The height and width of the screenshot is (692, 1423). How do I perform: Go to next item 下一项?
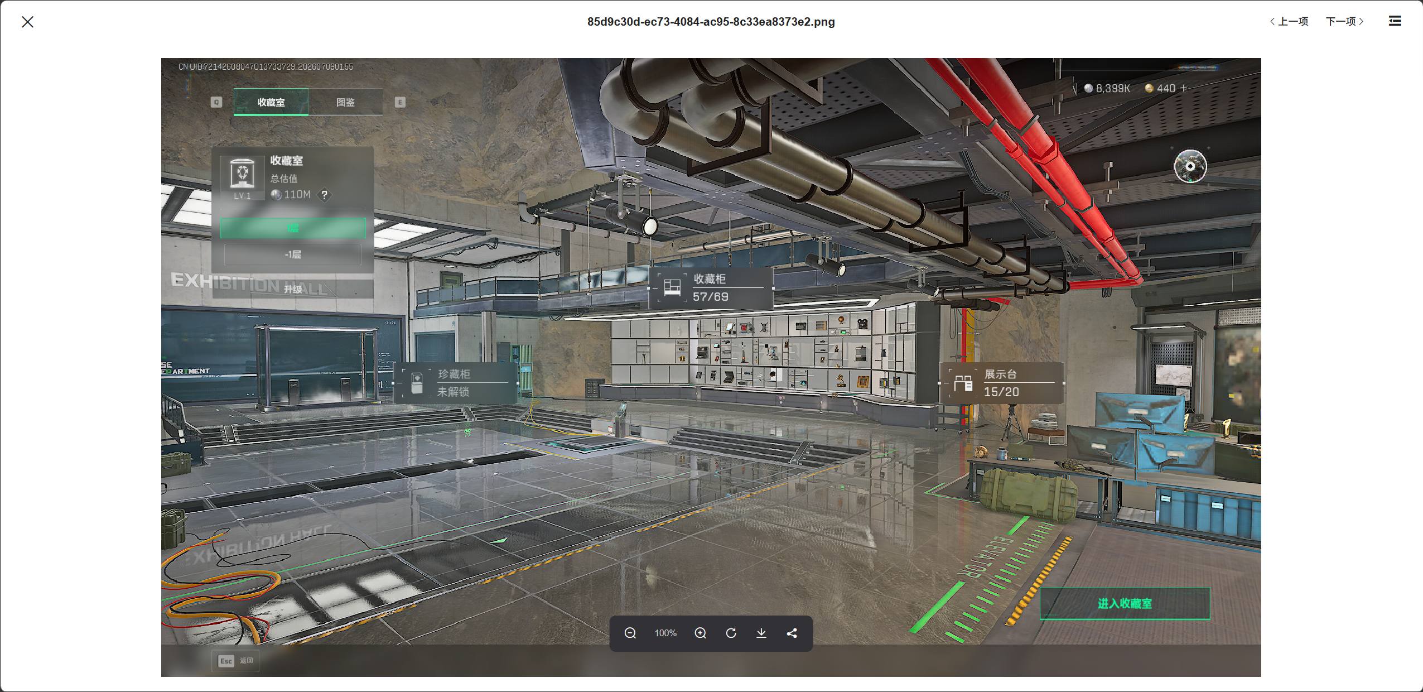1345,21
